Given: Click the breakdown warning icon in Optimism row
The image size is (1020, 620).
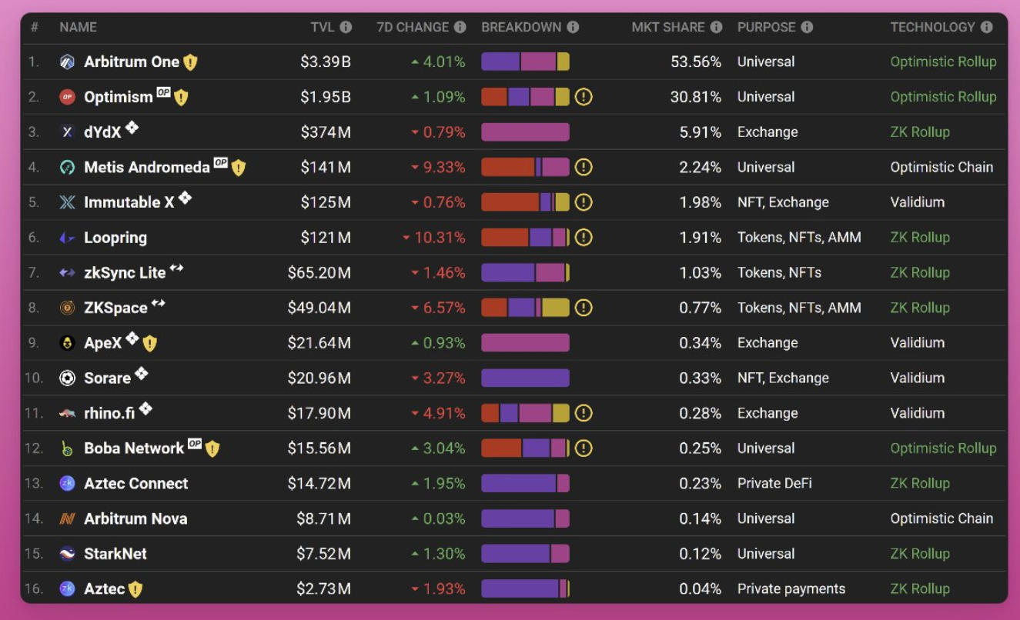Looking at the screenshot, I should [584, 97].
